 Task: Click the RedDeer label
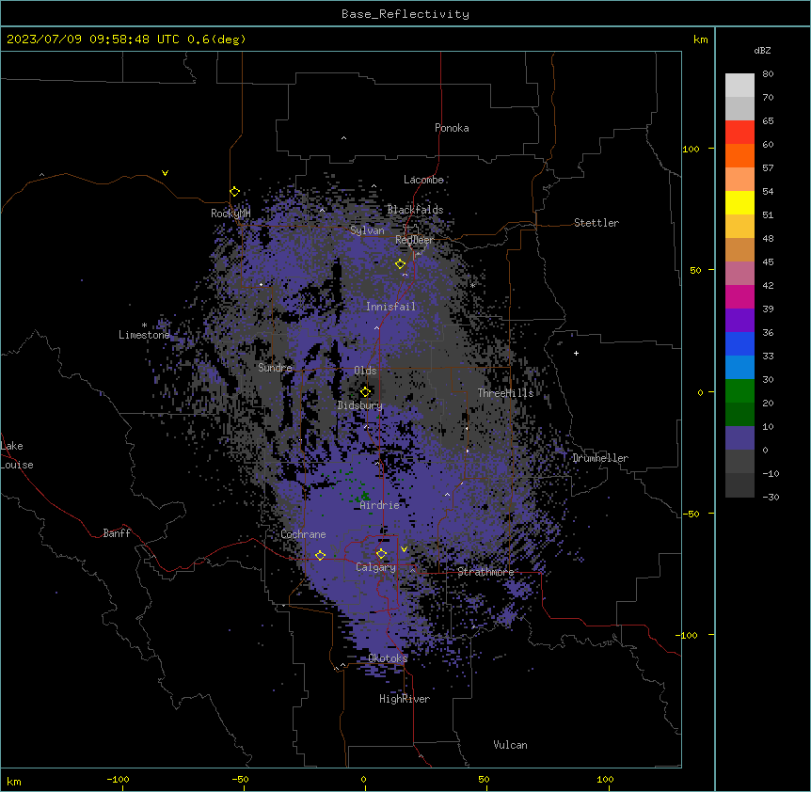tap(414, 240)
